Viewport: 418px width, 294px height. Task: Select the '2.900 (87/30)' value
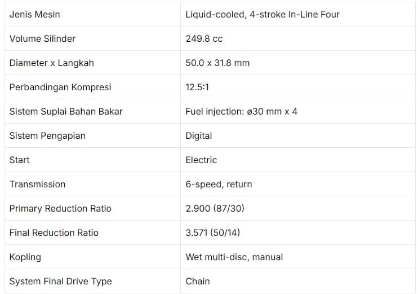pos(215,208)
